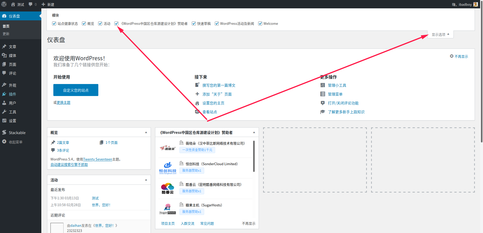483x233 pixels.
Task: Collapse the 活动 widget with its arrow
Action: (x=146, y=180)
